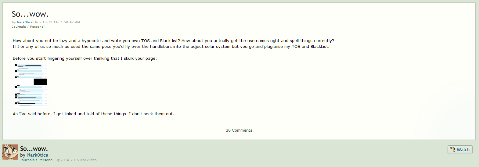Open NarkOtica's profile from the top byline
Screen dimensions: 479x167
click(25, 22)
